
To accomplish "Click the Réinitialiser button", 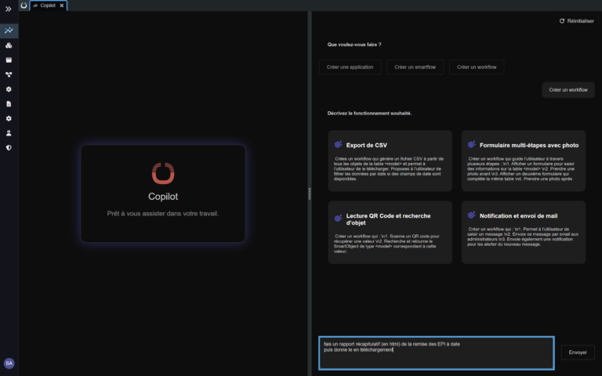I will click(x=576, y=21).
